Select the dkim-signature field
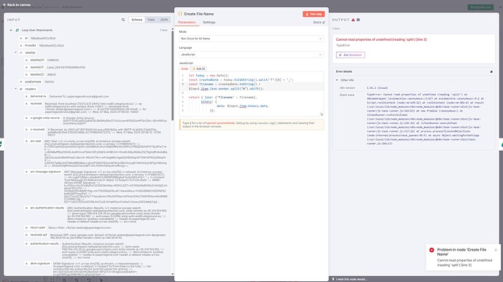Screen dimensions: 503x282 point(96,269)
